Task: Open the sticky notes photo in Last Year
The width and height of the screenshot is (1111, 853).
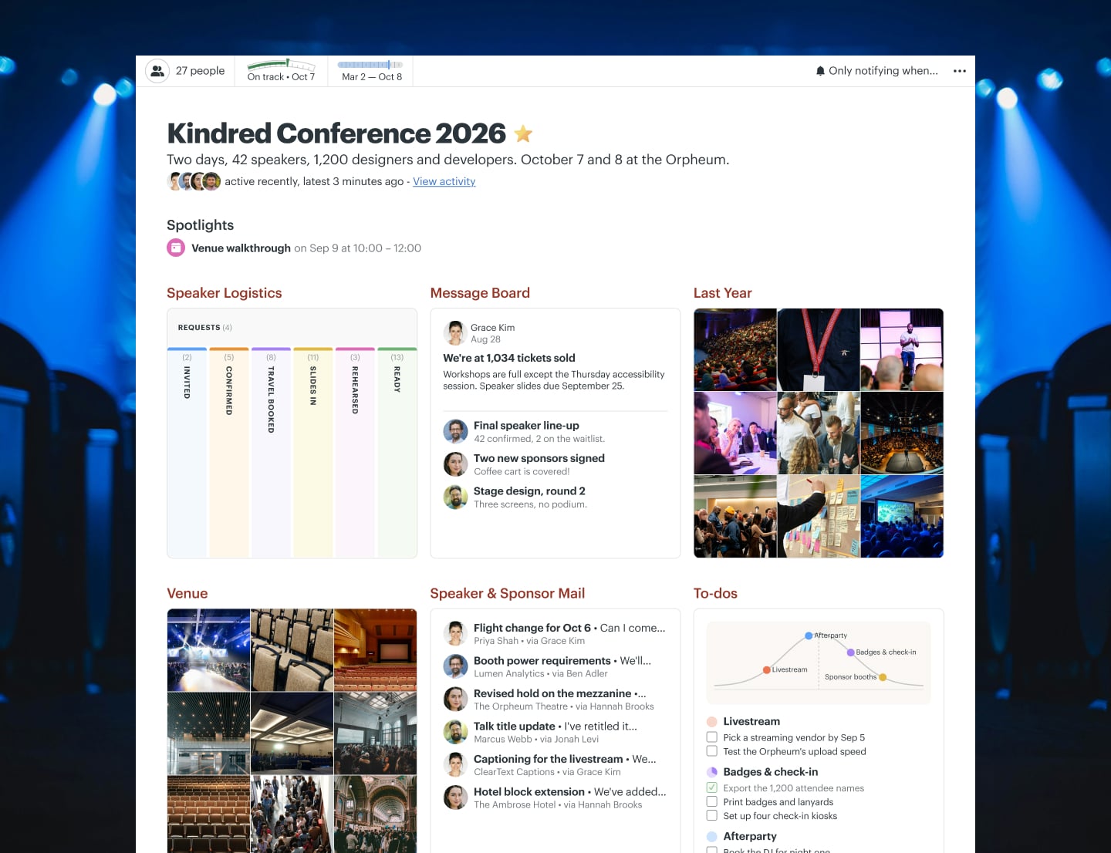Action: point(819,516)
